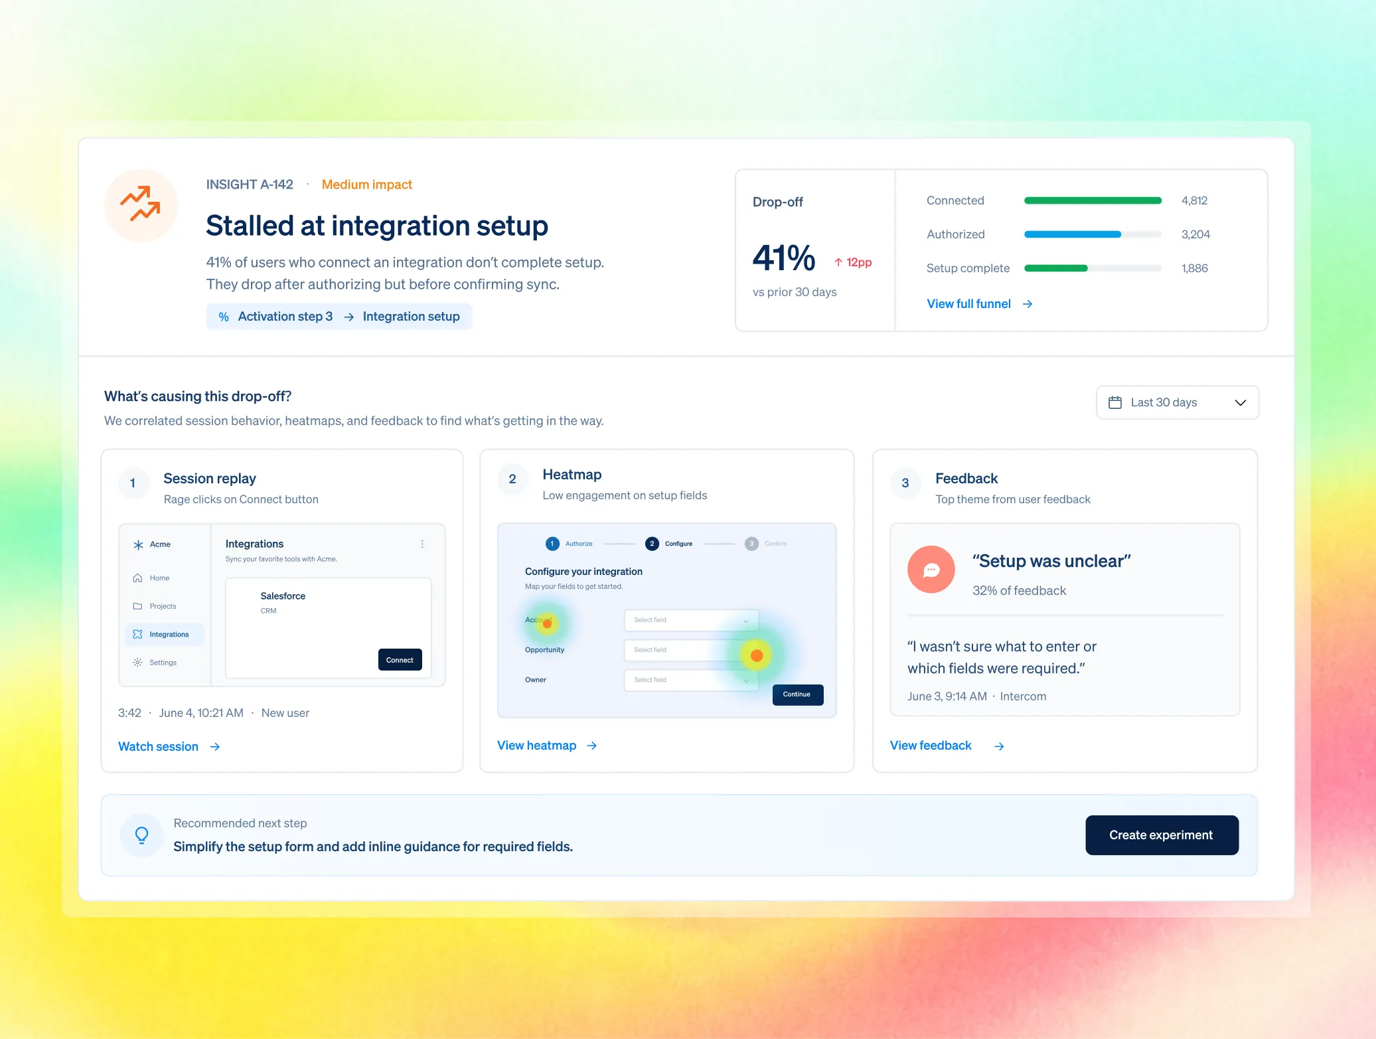Click the 41% drop-off value
The image size is (1376, 1039).
tap(784, 258)
